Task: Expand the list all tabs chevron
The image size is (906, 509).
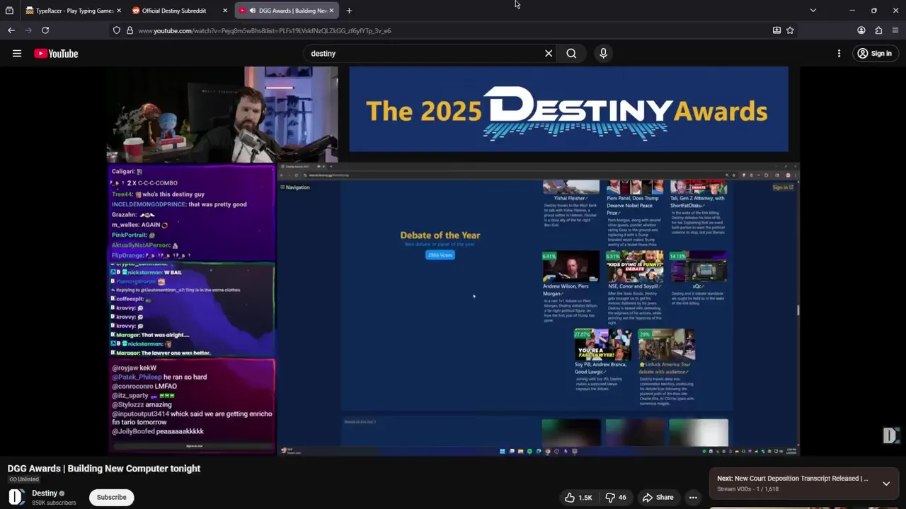Action: pyautogui.click(x=813, y=11)
